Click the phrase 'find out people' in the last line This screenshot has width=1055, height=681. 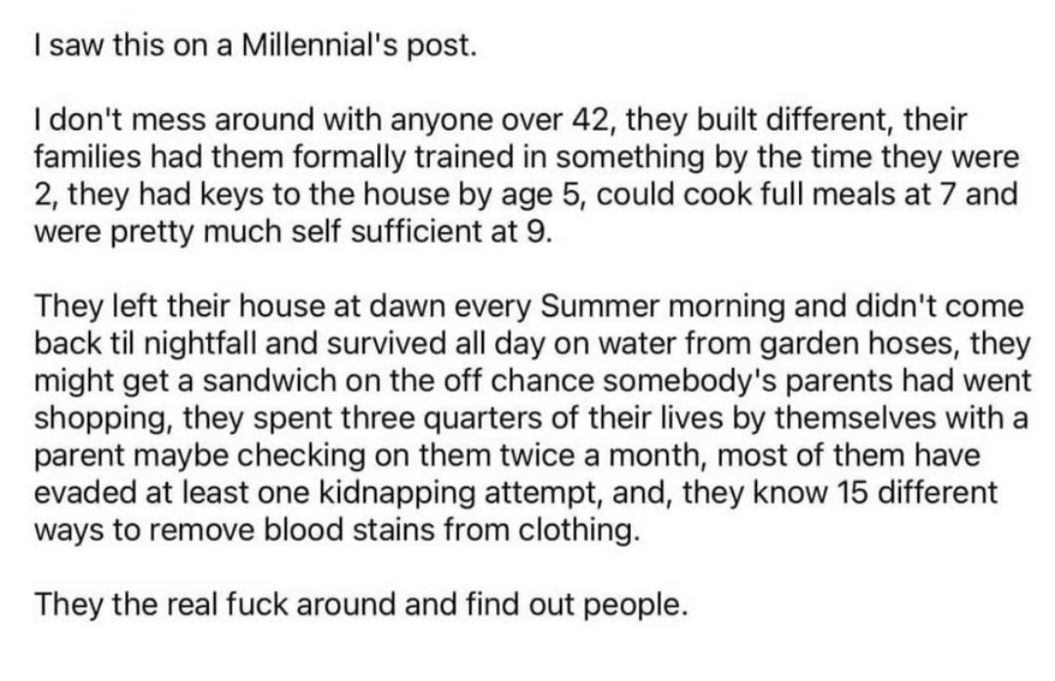pyautogui.click(x=576, y=606)
